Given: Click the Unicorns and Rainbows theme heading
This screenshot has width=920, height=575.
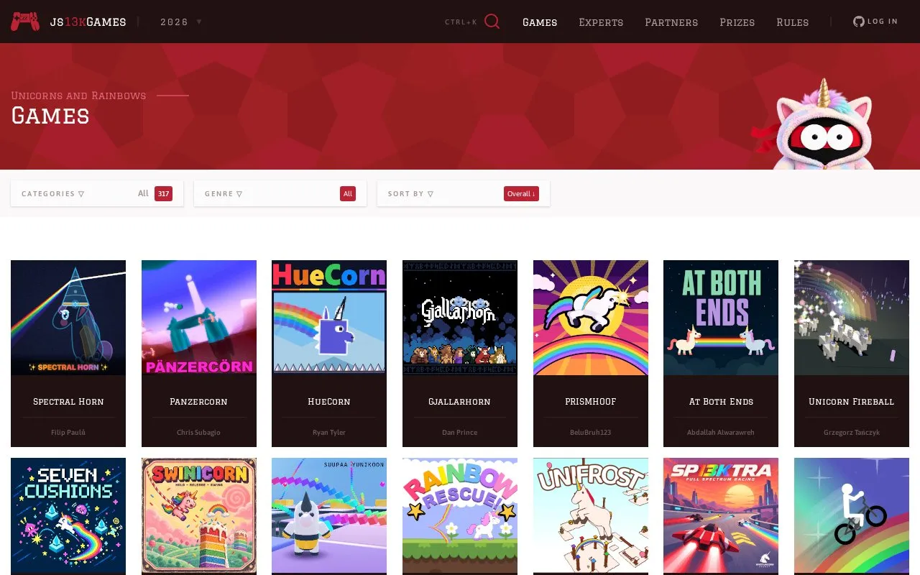Looking at the screenshot, I should pos(78,96).
